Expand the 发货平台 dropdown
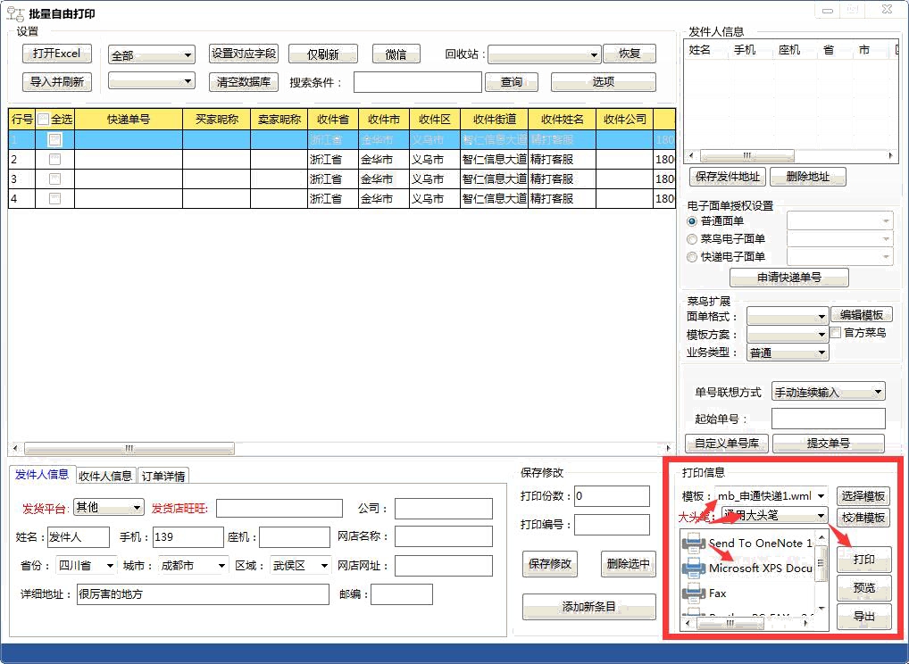909x664 pixels. [x=137, y=508]
